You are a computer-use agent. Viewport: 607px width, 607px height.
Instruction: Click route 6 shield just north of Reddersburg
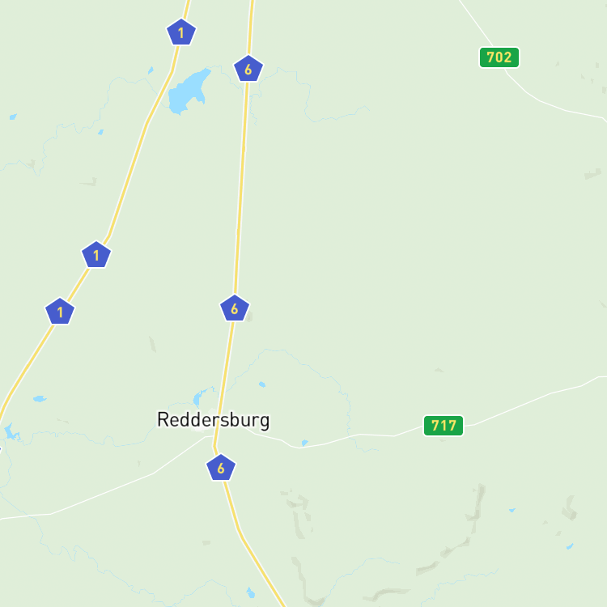pyautogui.click(x=235, y=308)
